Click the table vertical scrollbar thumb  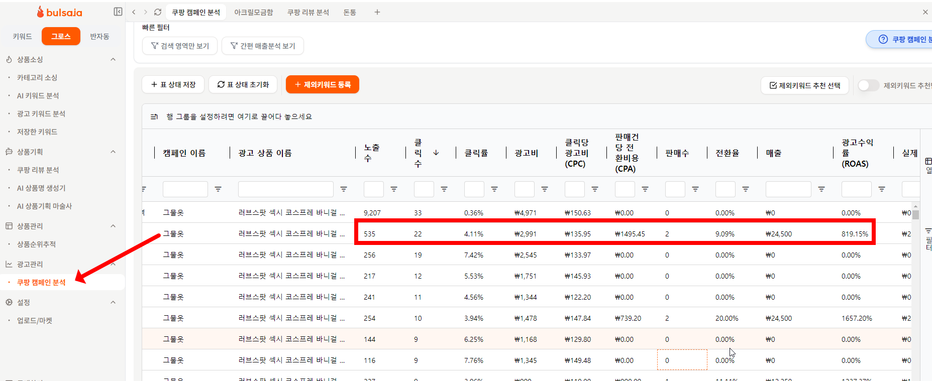click(915, 215)
